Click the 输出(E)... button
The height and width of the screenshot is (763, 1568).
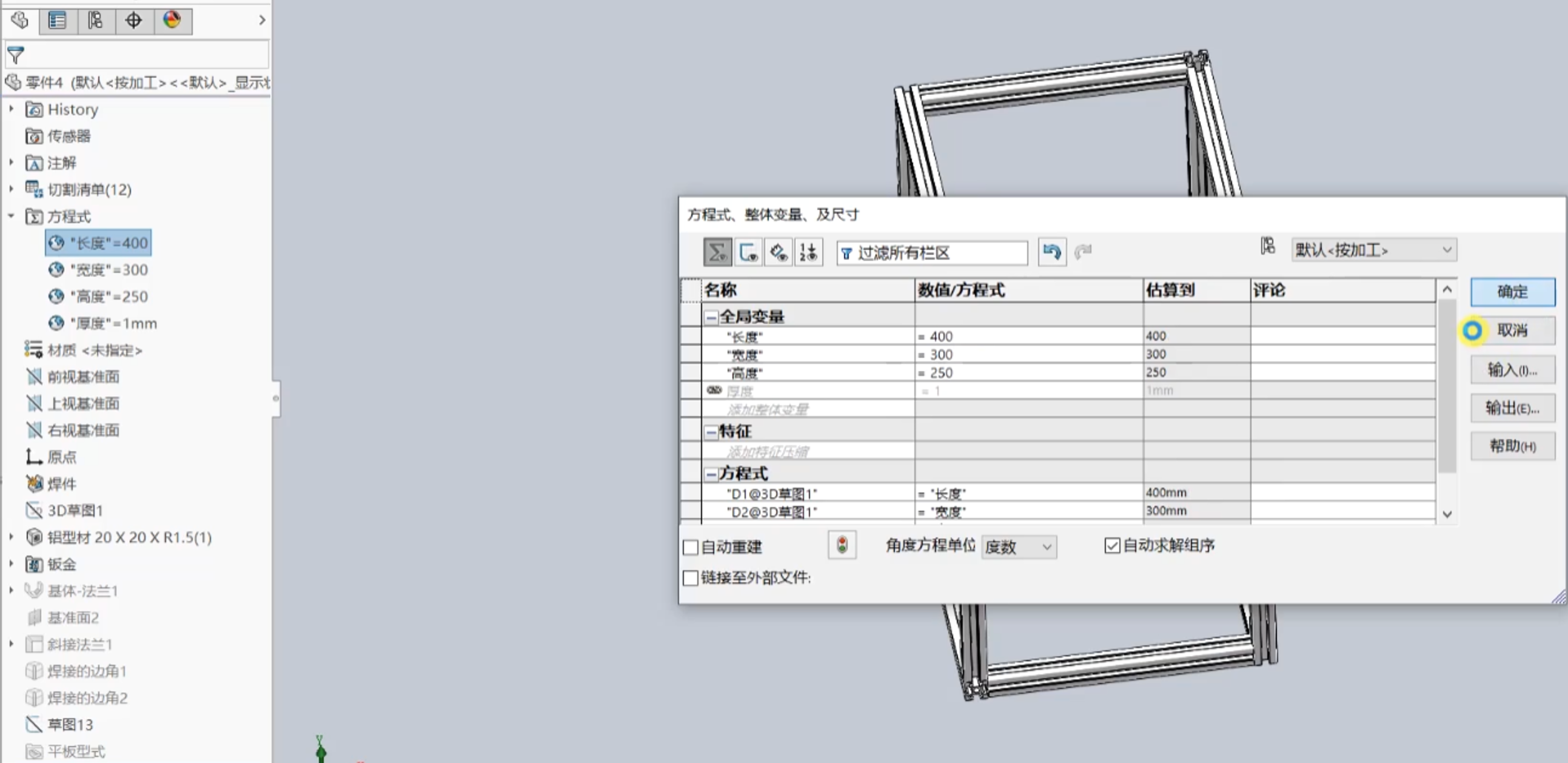pyautogui.click(x=1512, y=408)
